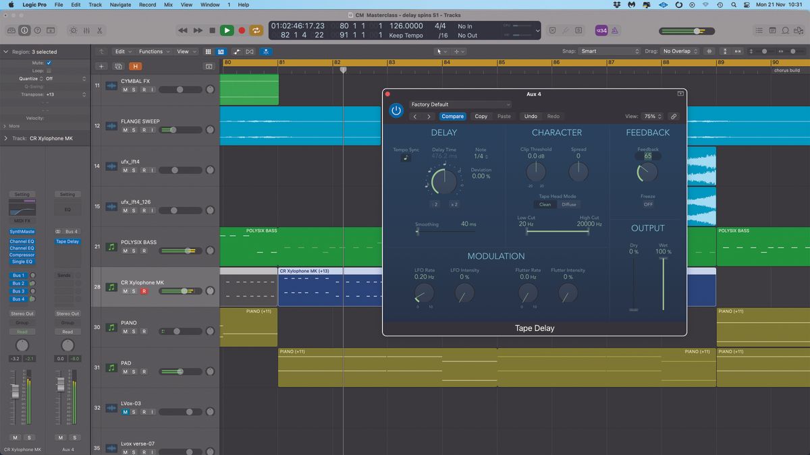The width and height of the screenshot is (810, 455).
Task: Open the Factory Default preset dropdown
Action: 460,104
